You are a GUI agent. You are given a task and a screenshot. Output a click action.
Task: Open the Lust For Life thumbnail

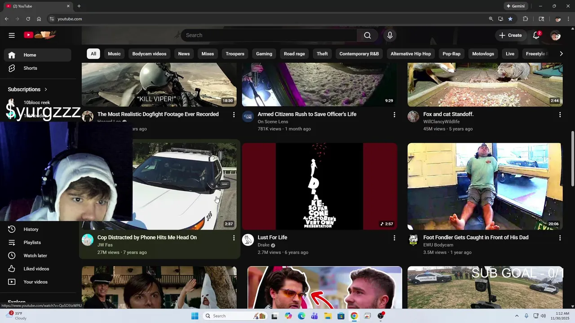coord(319,186)
